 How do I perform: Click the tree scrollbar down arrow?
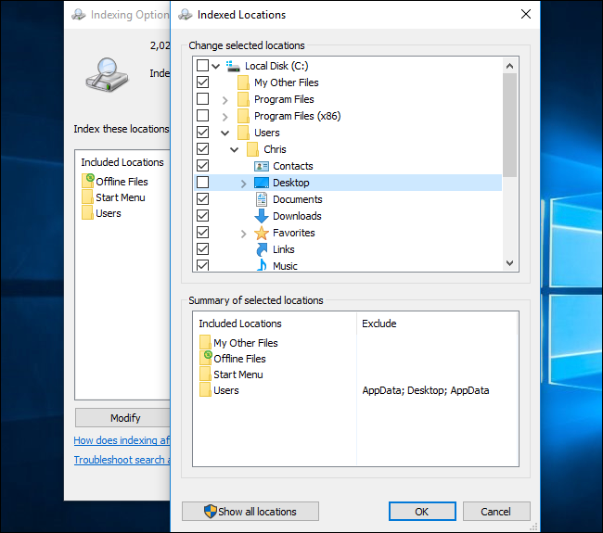510,263
